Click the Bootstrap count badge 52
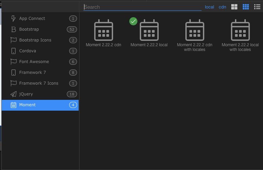 pyautogui.click(x=72, y=29)
